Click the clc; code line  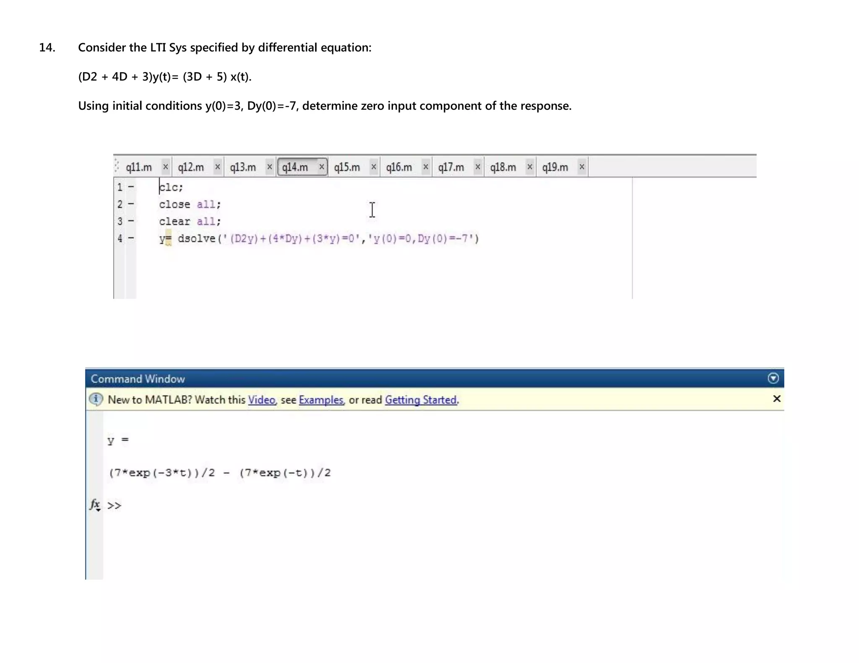click(x=171, y=187)
